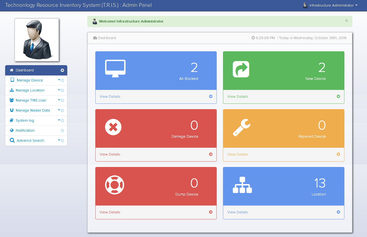The image size is (367, 237).
Task: Click the sitemap icon on Location card
Action: tap(242, 185)
